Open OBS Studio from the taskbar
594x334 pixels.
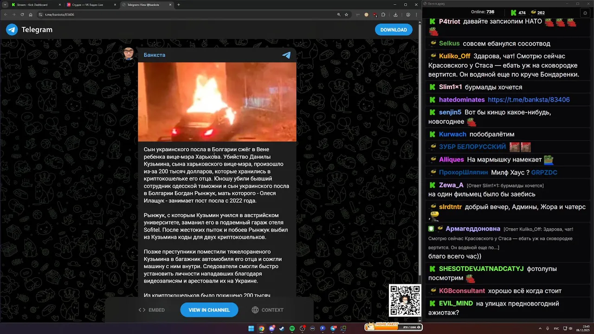302,328
